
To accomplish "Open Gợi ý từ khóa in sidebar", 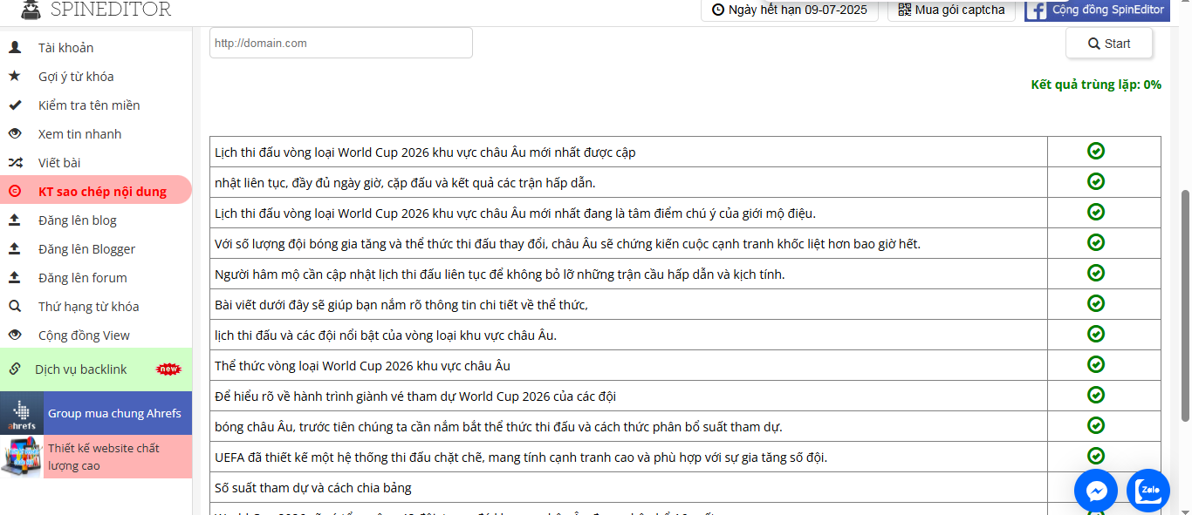I will 96,76.
